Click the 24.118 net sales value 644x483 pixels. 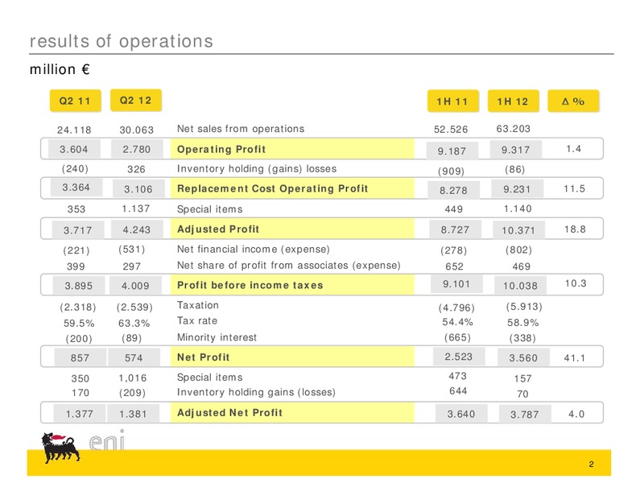coord(74,130)
